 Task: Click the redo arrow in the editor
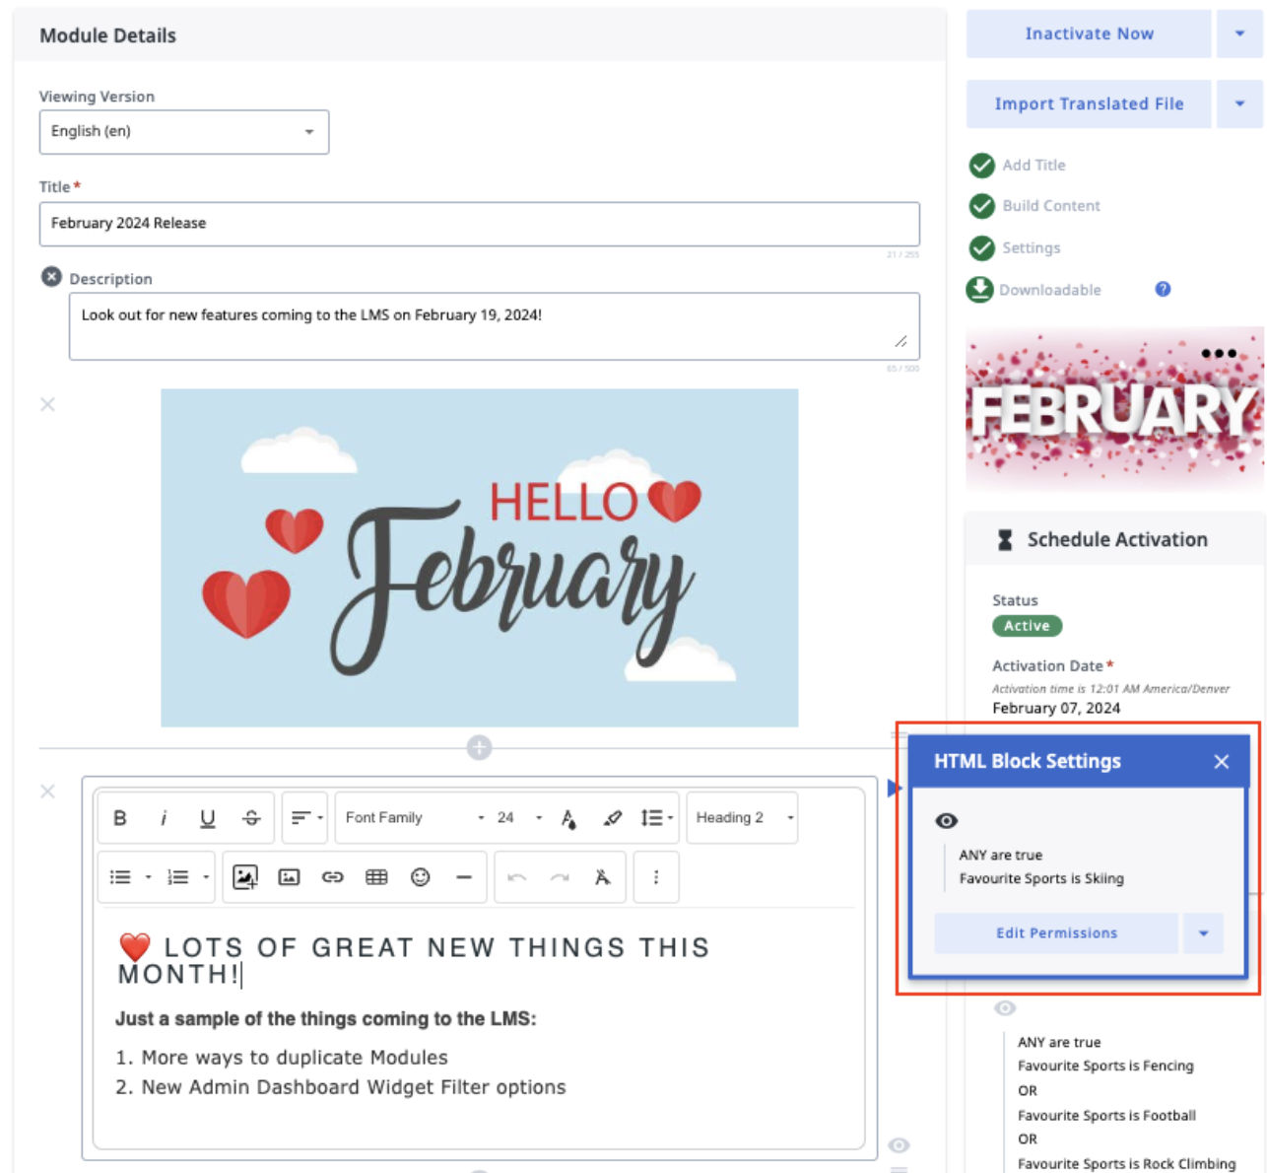[x=560, y=877]
